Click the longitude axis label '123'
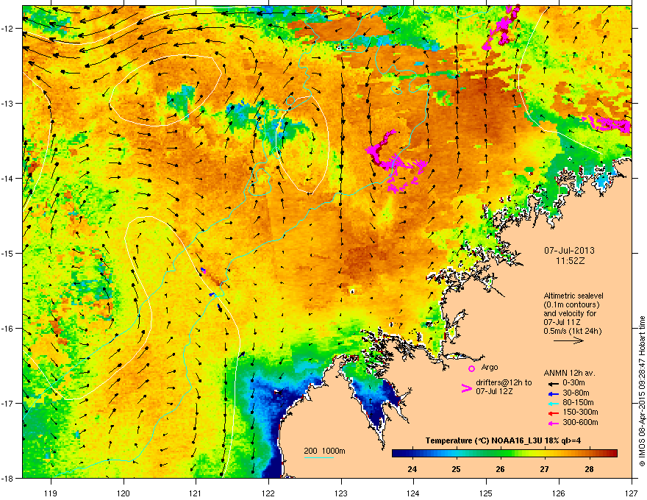This screenshot has height=500, width=647. (x=341, y=493)
